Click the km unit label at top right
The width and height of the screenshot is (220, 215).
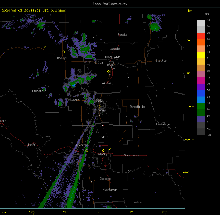(190, 11)
